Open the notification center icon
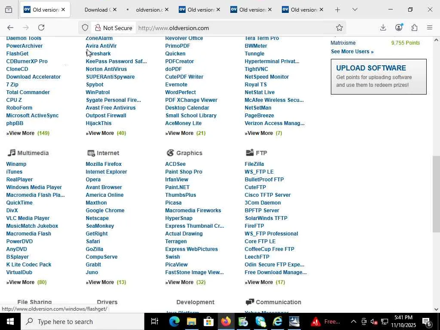440x330 pixels. click(x=427, y=321)
